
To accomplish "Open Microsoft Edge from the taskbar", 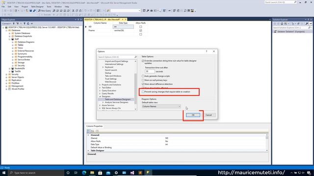I will 84,173.
